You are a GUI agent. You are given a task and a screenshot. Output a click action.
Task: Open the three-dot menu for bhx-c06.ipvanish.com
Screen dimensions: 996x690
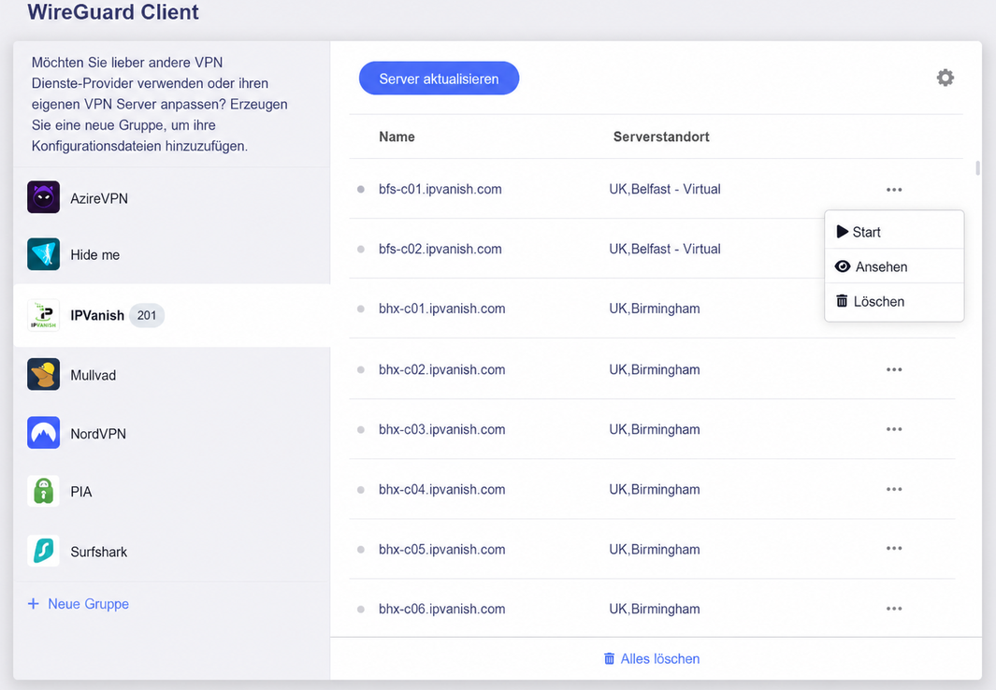[x=894, y=609]
